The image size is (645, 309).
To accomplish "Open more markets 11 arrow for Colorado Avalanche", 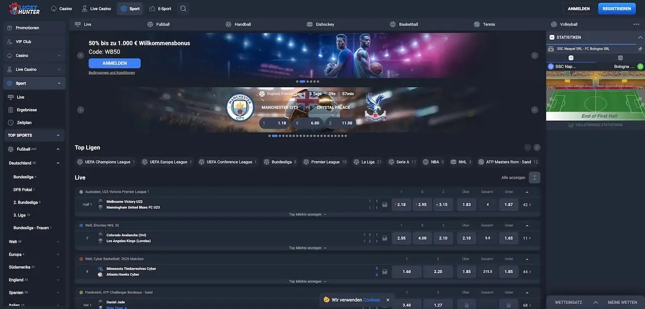I will pyautogui.click(x=527, y=238).
